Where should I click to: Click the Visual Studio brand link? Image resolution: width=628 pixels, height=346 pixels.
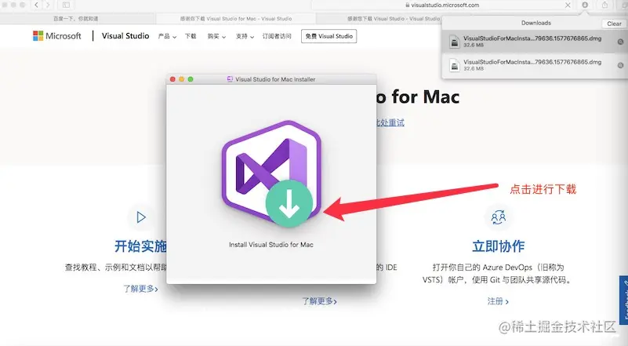125,36
